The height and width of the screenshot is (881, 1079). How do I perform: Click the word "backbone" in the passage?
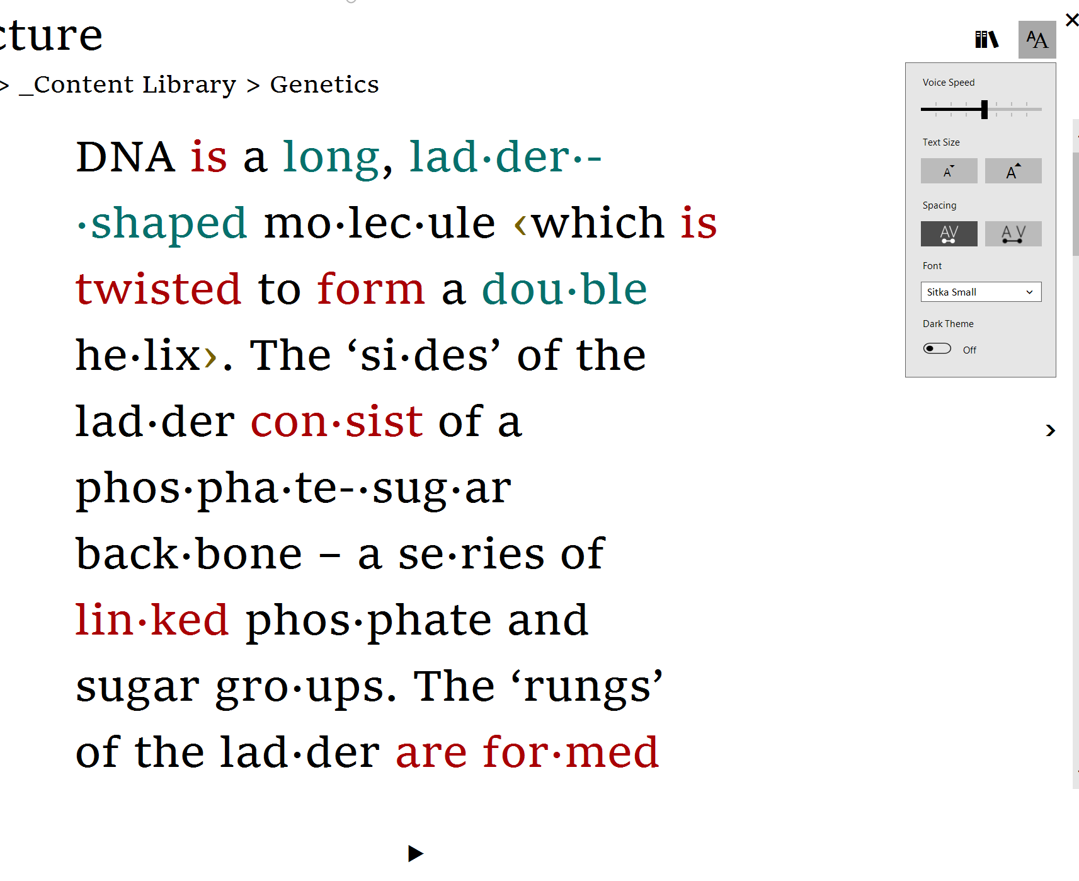[x=189, y=554]
